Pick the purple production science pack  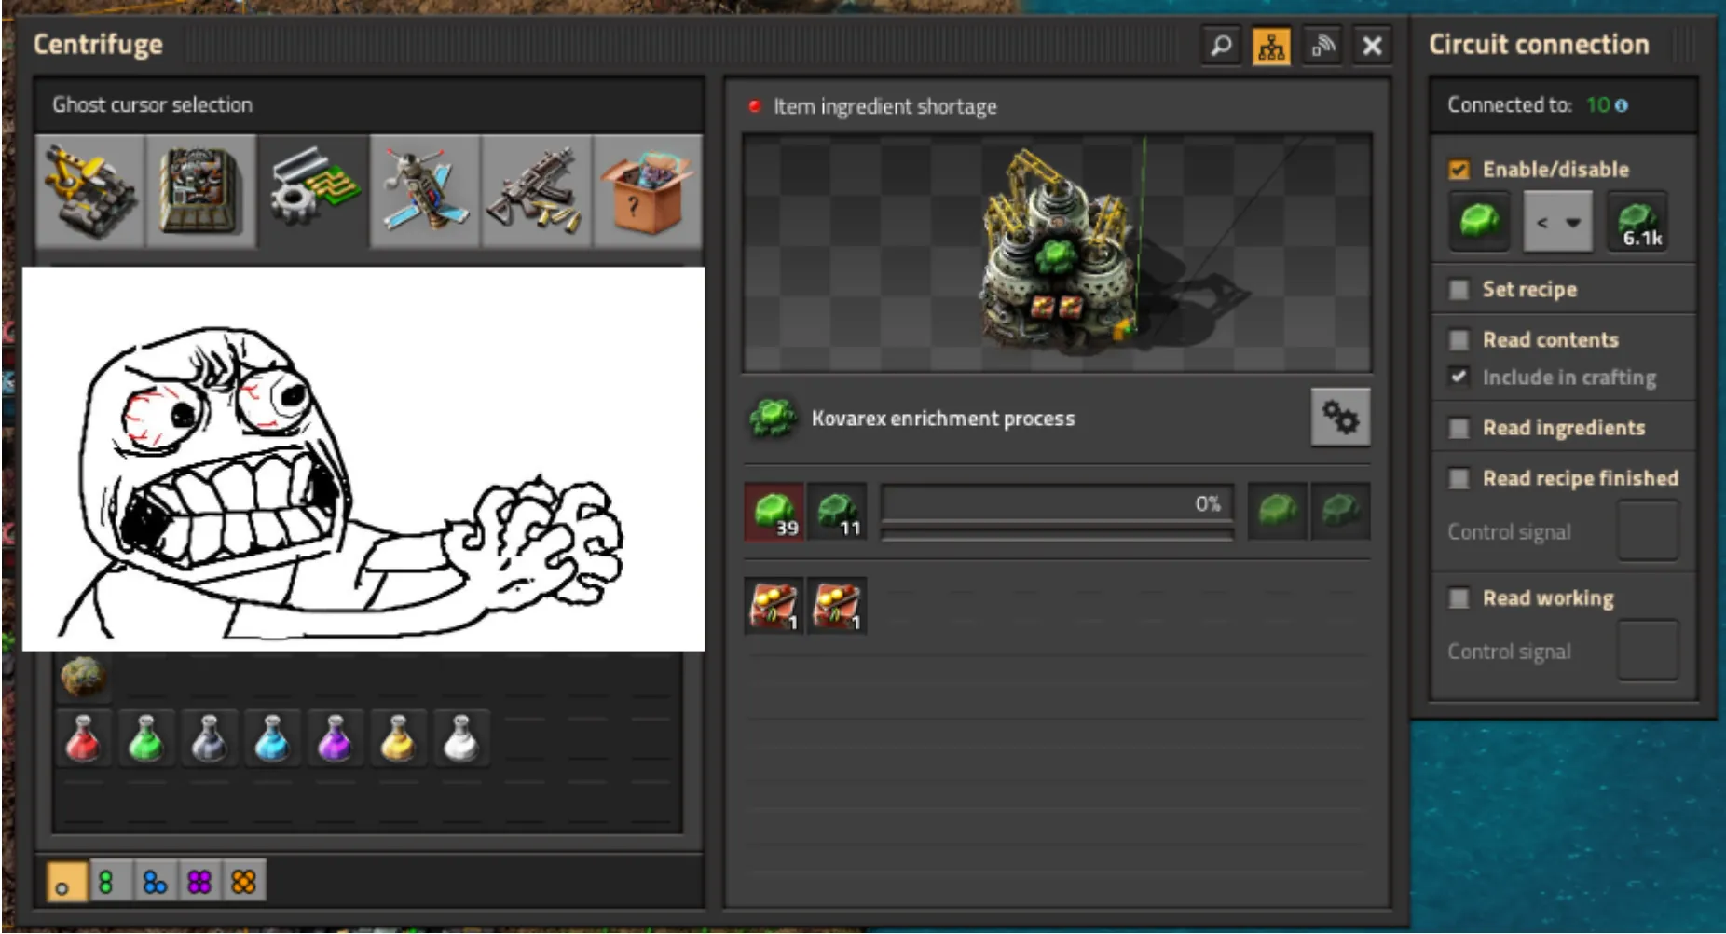pyautogui.click(x=336, y=737)
